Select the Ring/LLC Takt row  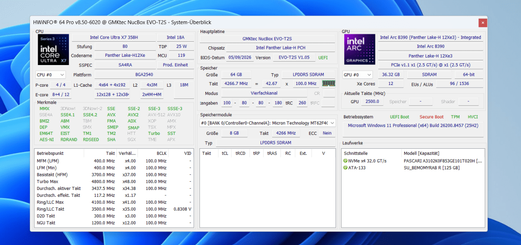click(114, 209)
